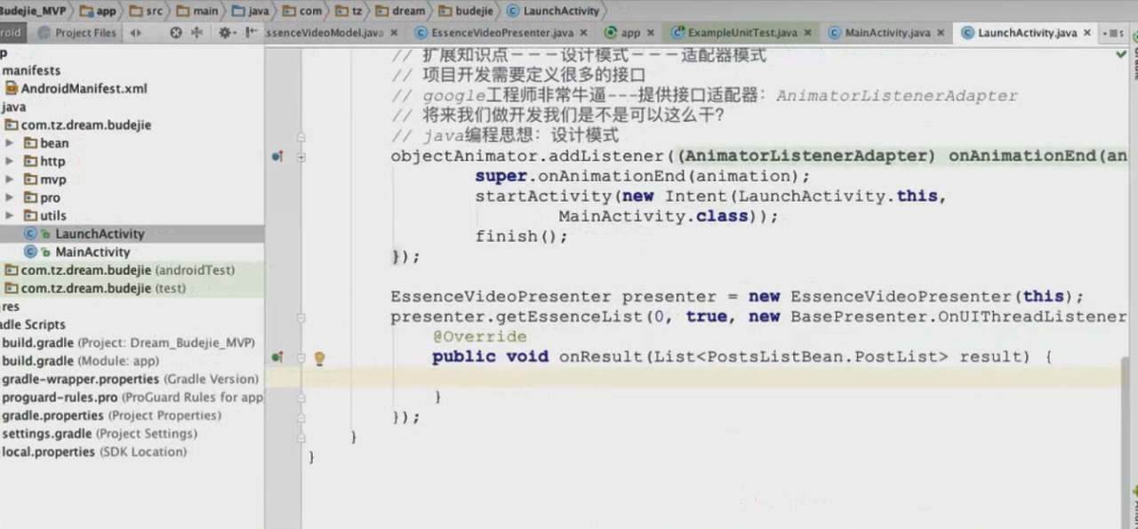This screenshot has height=529, width=1138.
Task: Click the scroll-from-source target icon
Action: (176, 33)
